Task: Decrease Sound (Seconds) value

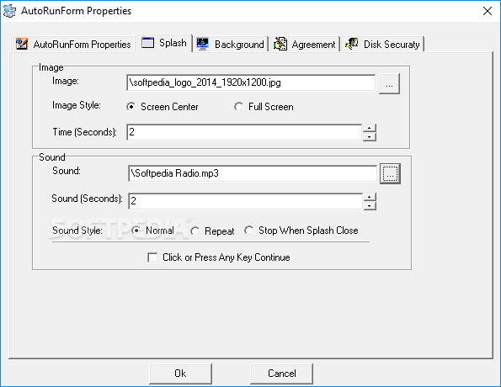Action: click(x=370, y=205)
